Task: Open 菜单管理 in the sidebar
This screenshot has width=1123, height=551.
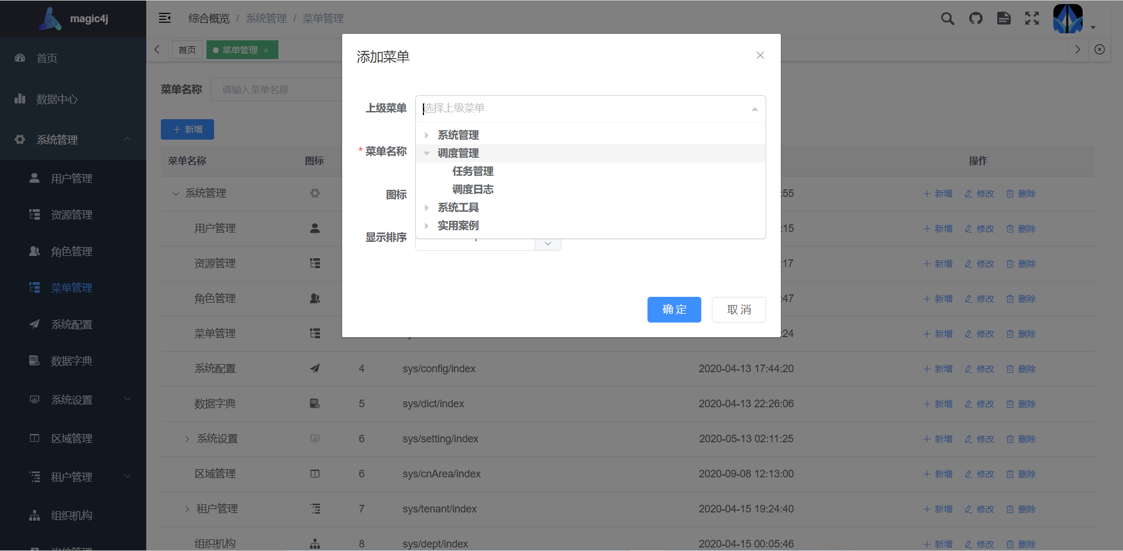Action: (x=71, y=287)
